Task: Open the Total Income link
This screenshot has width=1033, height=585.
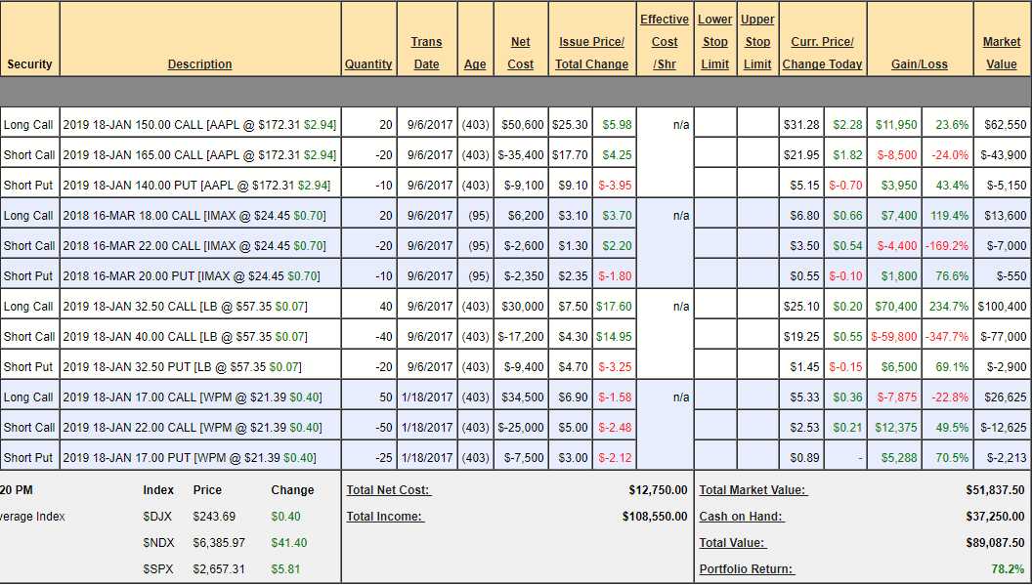Action: [x=385, y=517]
